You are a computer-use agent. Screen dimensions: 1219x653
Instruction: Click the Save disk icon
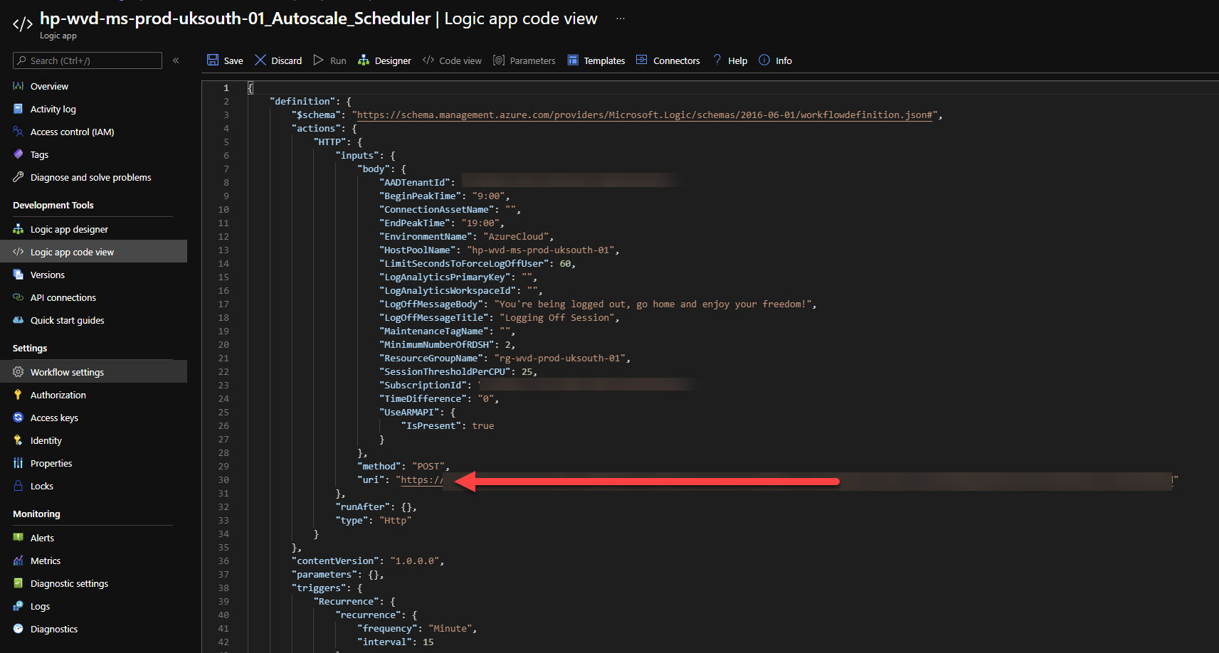(213, 60)
